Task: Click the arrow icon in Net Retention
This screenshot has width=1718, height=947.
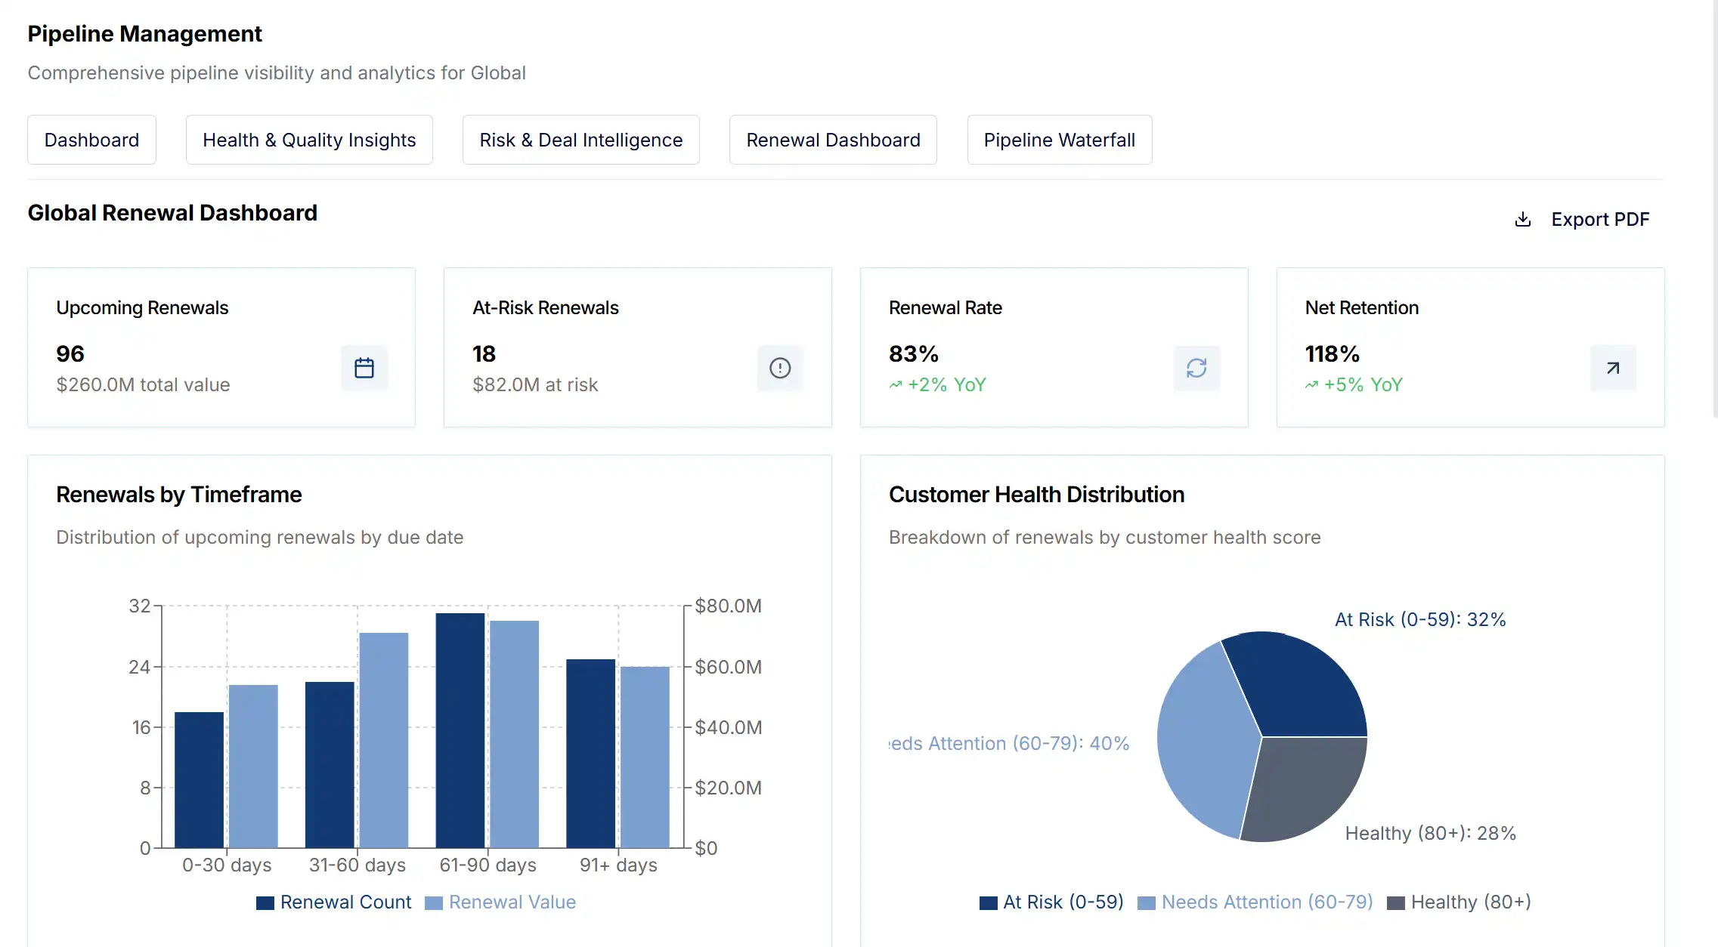Action: click(1613, 369)
